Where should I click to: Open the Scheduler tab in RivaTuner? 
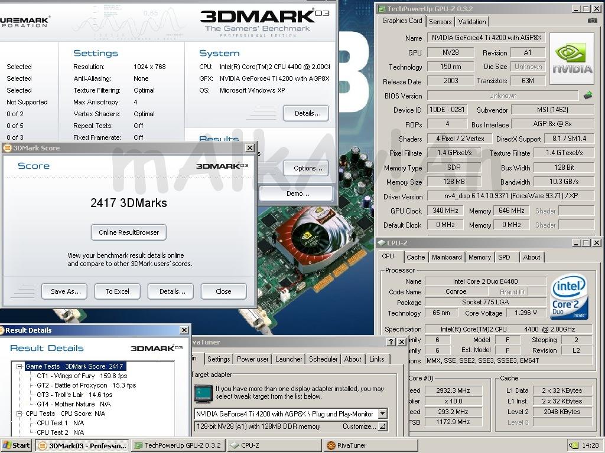pyautogui.click(x=323, y=359)
